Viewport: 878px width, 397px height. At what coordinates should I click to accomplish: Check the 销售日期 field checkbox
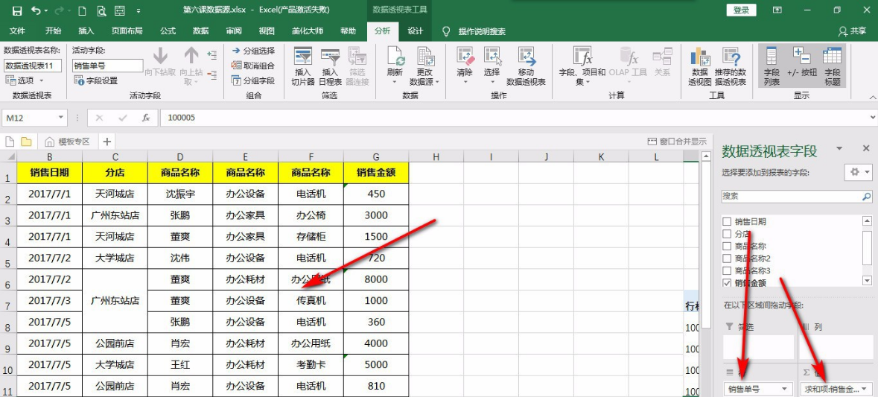tap(727, 221)
